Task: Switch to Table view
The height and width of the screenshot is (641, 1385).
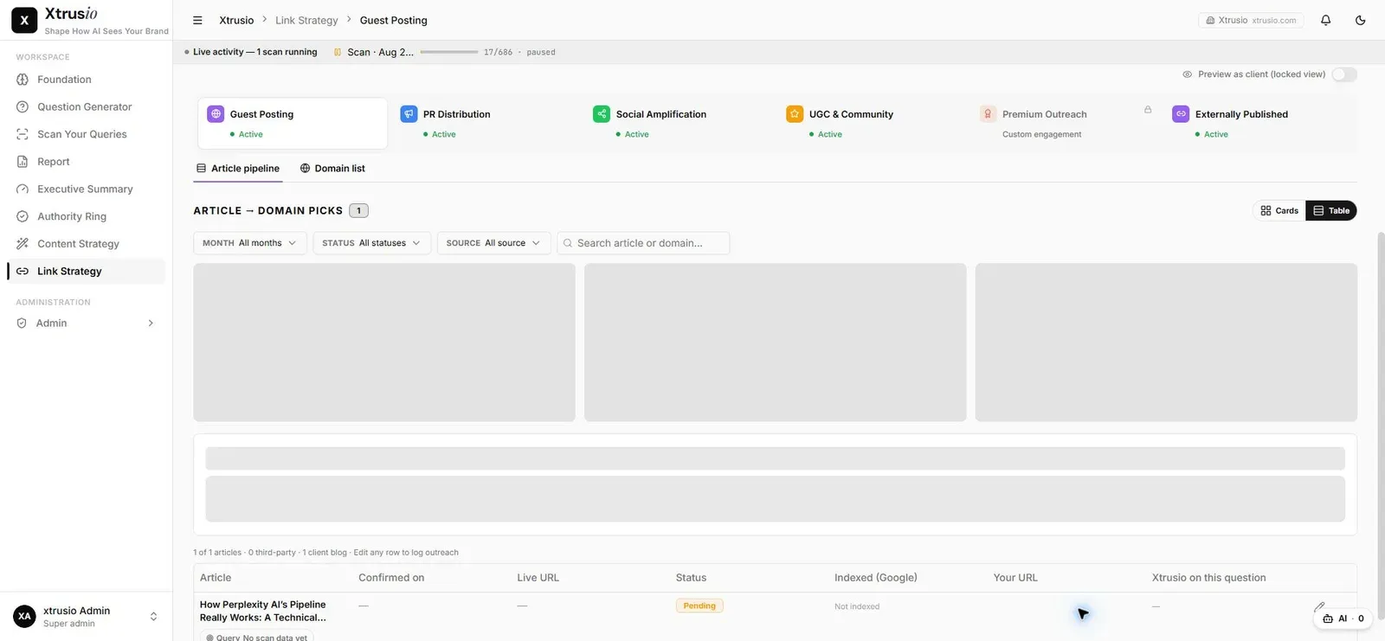Action: pos(1331,210)
